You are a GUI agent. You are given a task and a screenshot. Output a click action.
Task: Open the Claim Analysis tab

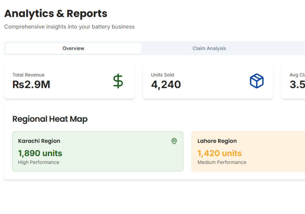pyautogui.click(x=209, y=48)
